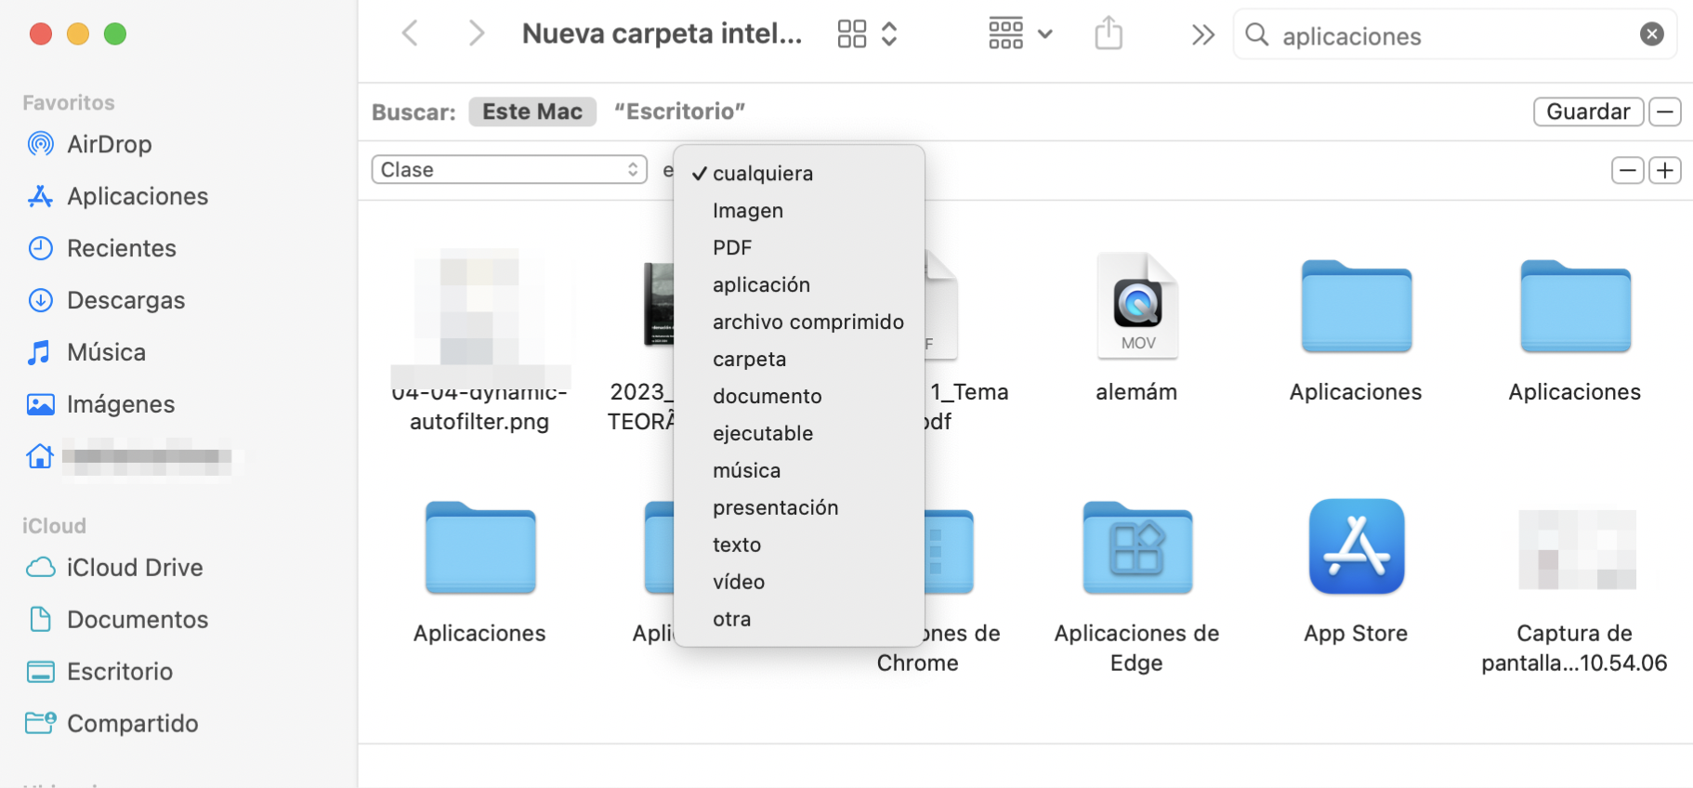Select the Aplicaciones folder above Captura de pantalla
1693x788 pixels.
[1576, 307]
